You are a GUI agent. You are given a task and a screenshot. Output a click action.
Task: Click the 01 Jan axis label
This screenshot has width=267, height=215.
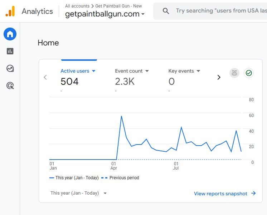[x=53, y=166]
